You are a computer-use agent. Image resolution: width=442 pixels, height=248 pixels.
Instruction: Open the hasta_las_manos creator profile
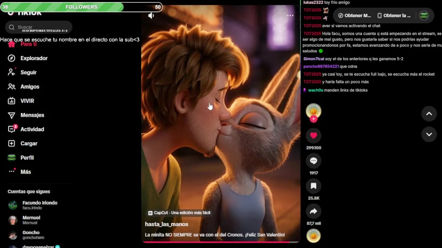[166, 224]
